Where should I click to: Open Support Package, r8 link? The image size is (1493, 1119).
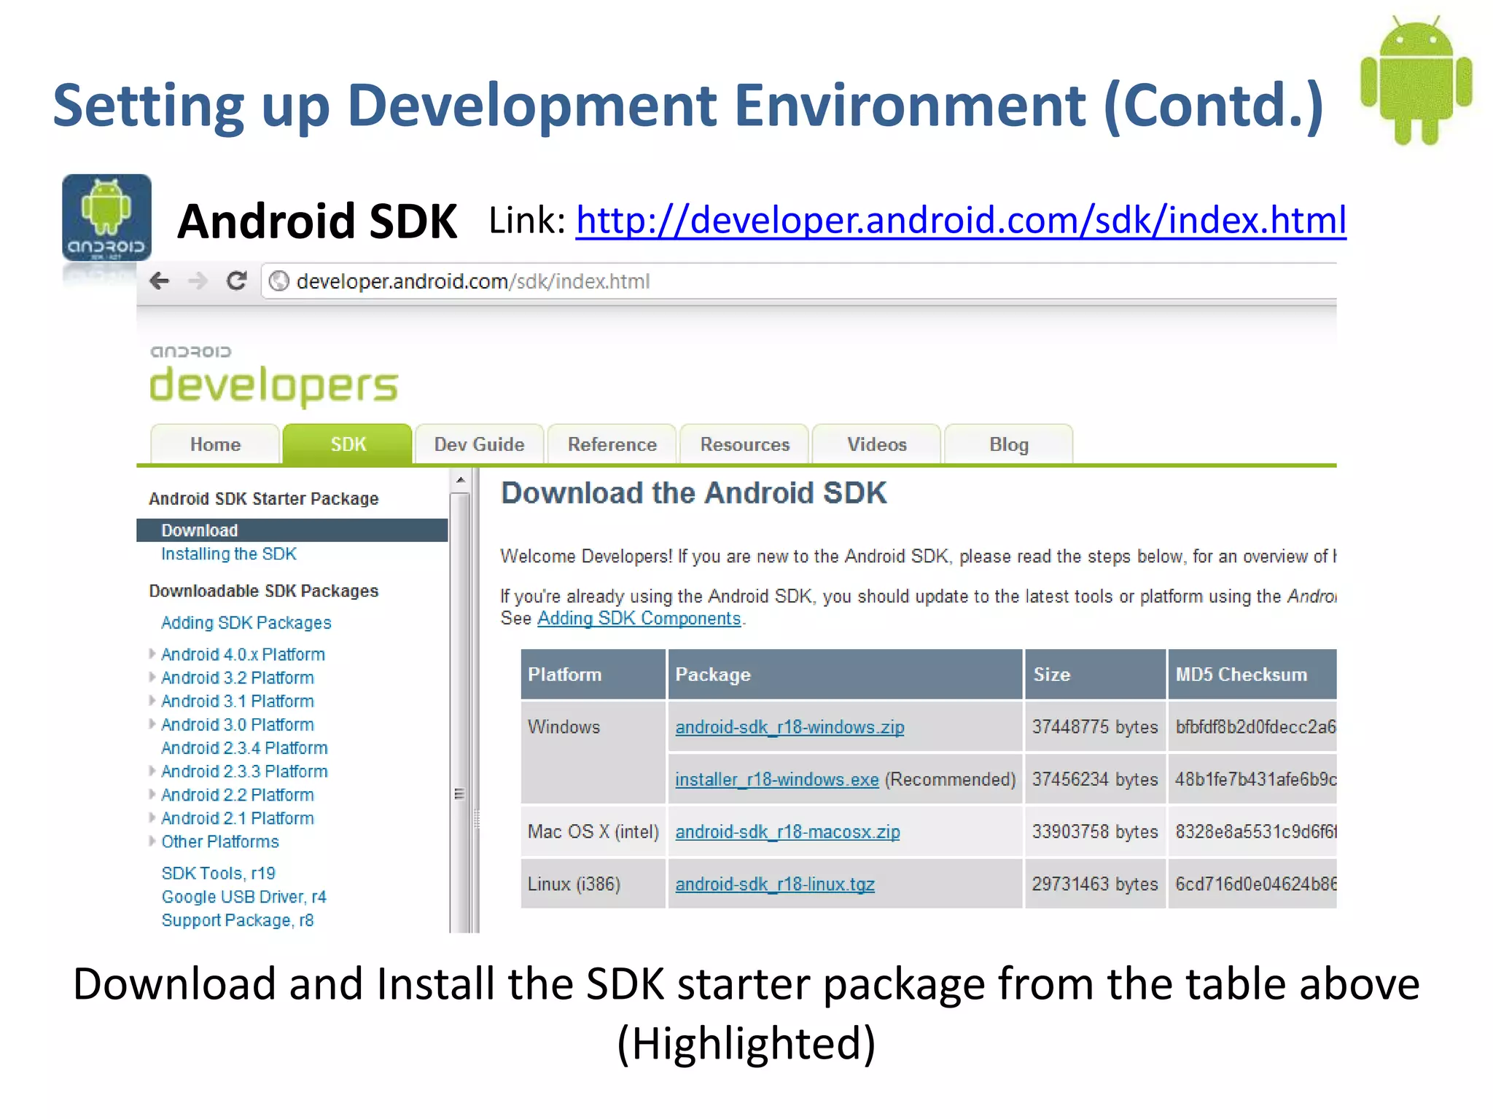pyautogui.click(x=238, y=920)
